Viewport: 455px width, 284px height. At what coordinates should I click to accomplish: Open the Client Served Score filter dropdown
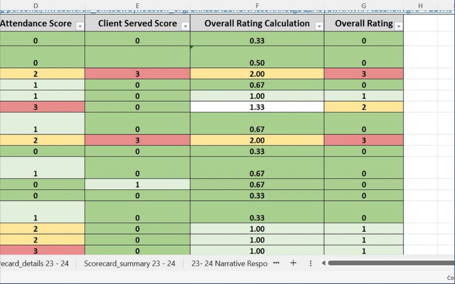click(x=185, y=26)
